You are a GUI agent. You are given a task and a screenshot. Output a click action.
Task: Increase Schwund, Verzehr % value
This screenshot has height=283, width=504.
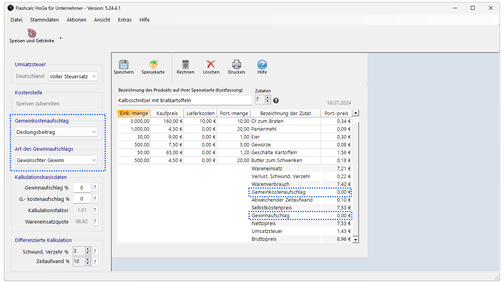click(88, 249)
